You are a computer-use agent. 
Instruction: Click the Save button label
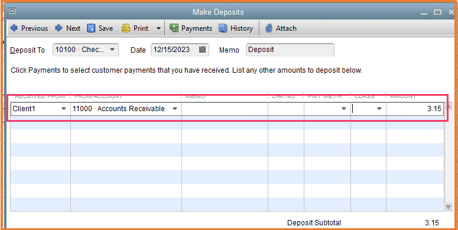pos(106,28)
